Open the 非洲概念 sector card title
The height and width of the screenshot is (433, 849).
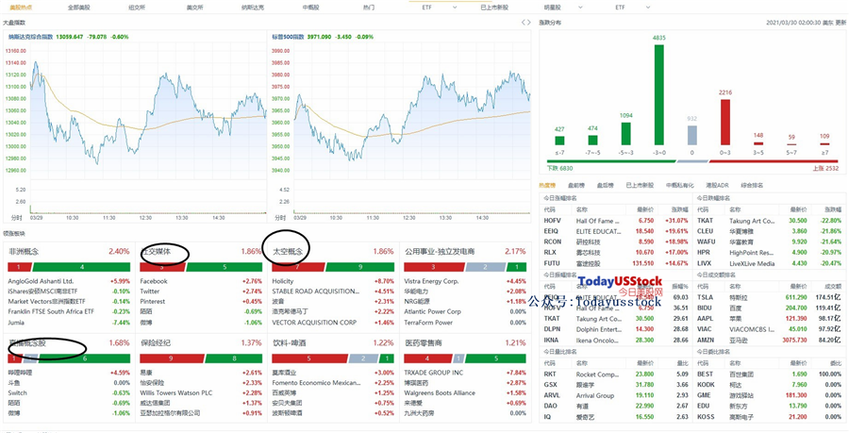tap(24, 252)
